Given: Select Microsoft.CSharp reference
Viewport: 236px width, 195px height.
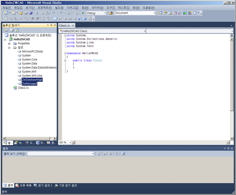Looking at the screenshot, I should tap(32, 51).
